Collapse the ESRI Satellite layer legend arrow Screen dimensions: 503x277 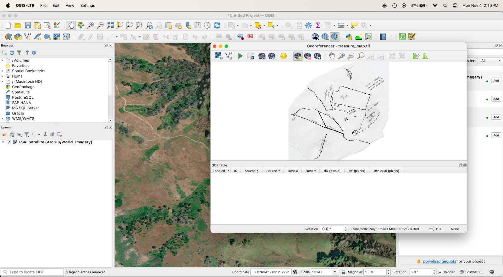point(3,142)
